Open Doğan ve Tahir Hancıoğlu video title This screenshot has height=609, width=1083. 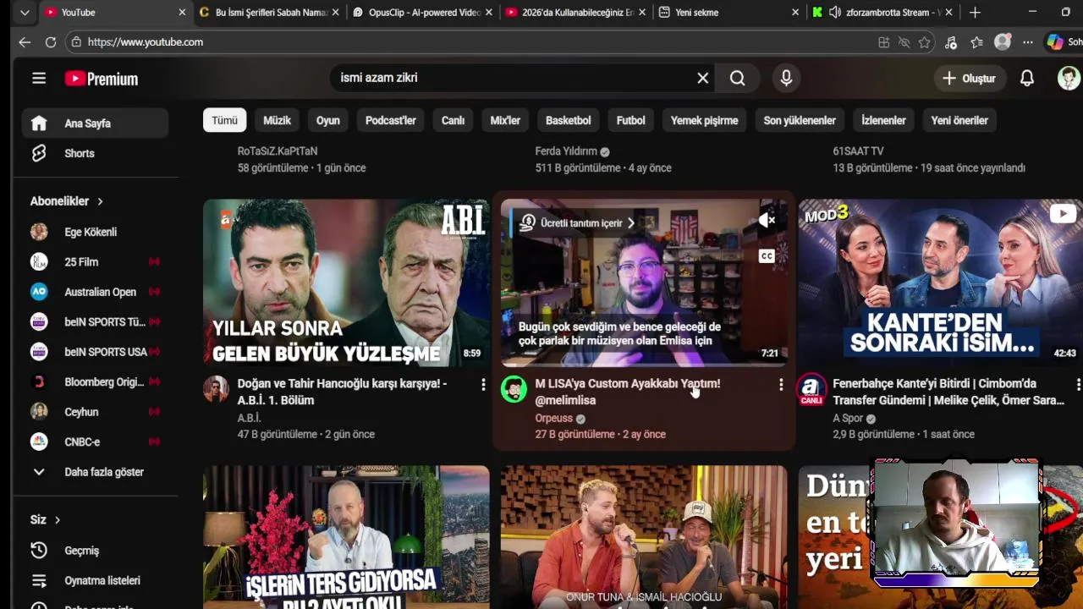[x=343, y=392]
